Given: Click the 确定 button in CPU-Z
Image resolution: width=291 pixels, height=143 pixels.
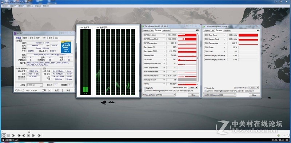Looking at the screenshot, I should (68, 91).
